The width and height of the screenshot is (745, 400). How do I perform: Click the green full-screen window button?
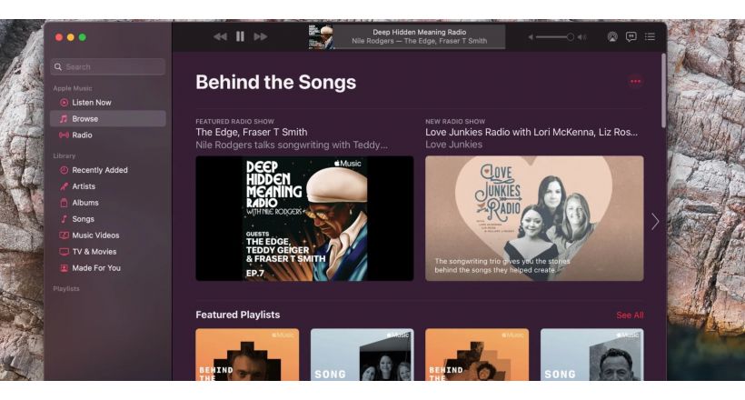click(x=82, y=37)
